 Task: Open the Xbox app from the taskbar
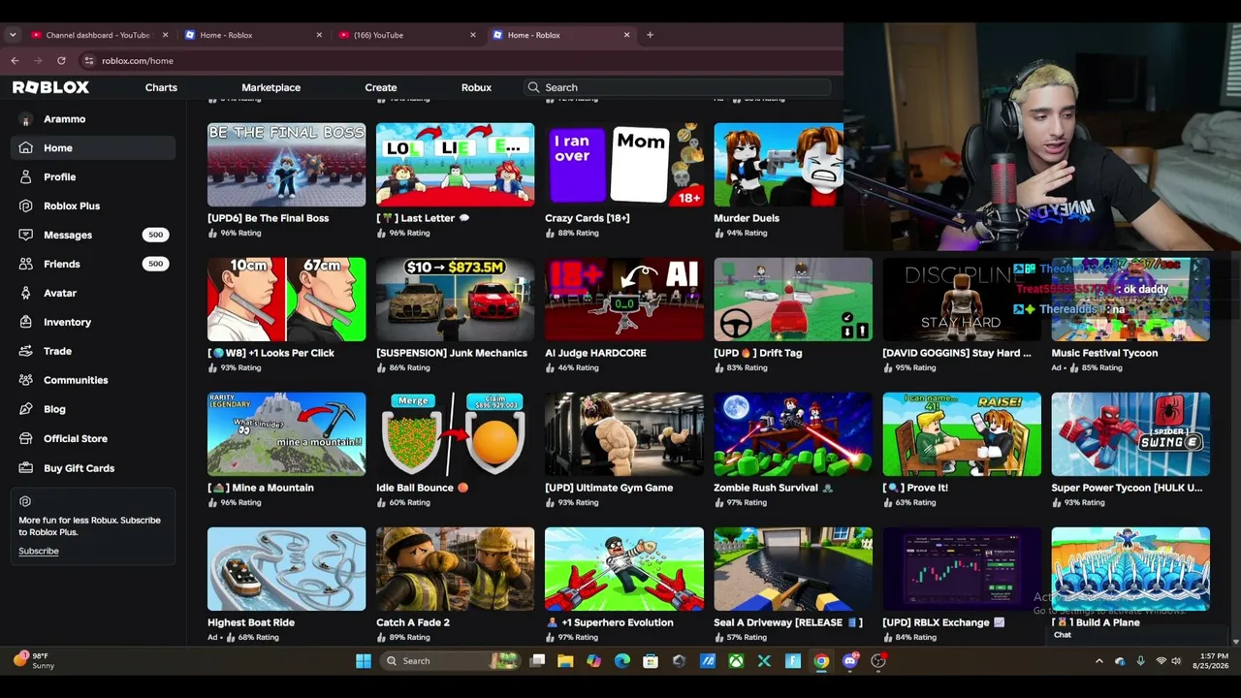[736, 661]
